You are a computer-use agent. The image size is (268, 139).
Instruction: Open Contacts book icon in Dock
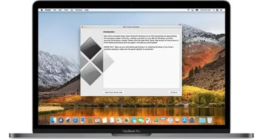90,120
